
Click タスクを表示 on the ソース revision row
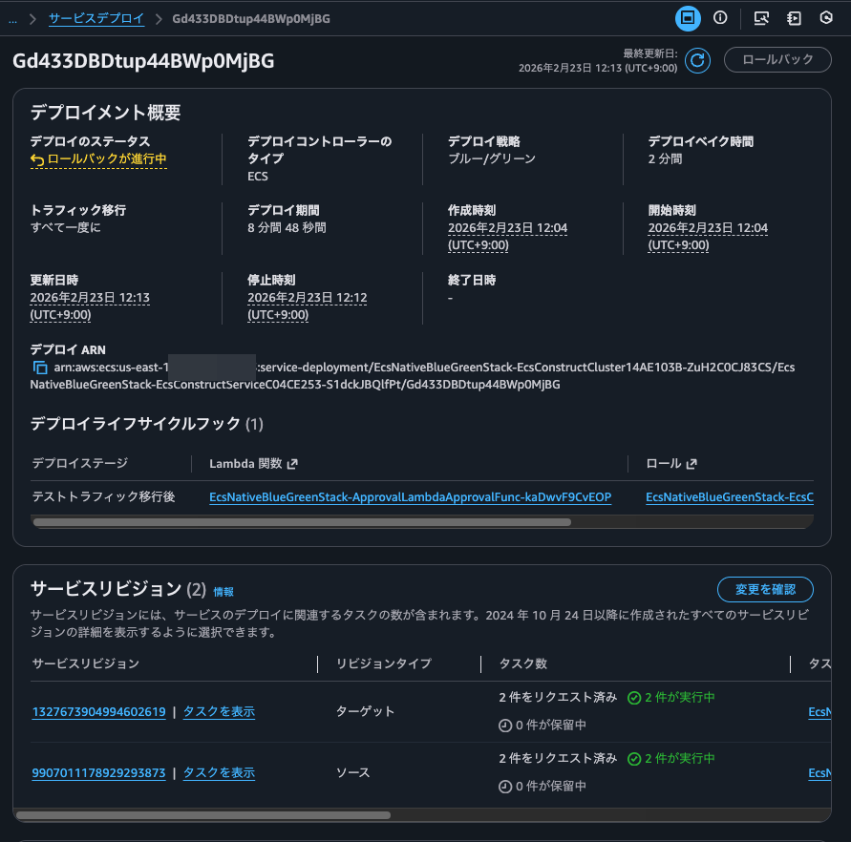point(219,772)
